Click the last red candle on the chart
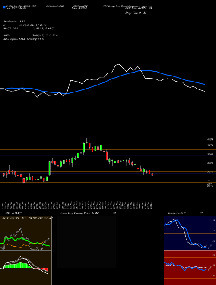The image size is (216, 285). (x=152, y=175)
